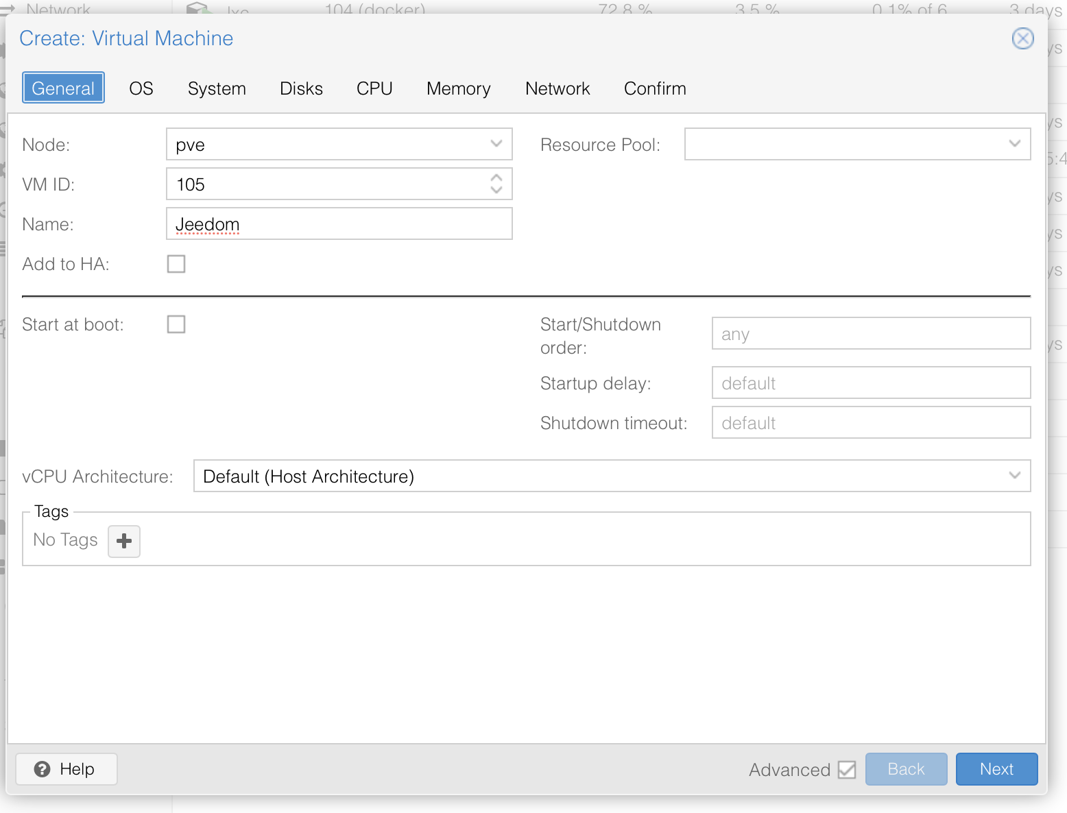Switch to the OS tab
The width and height of the screenshot is (1067, 813).
tap(141, 88)
